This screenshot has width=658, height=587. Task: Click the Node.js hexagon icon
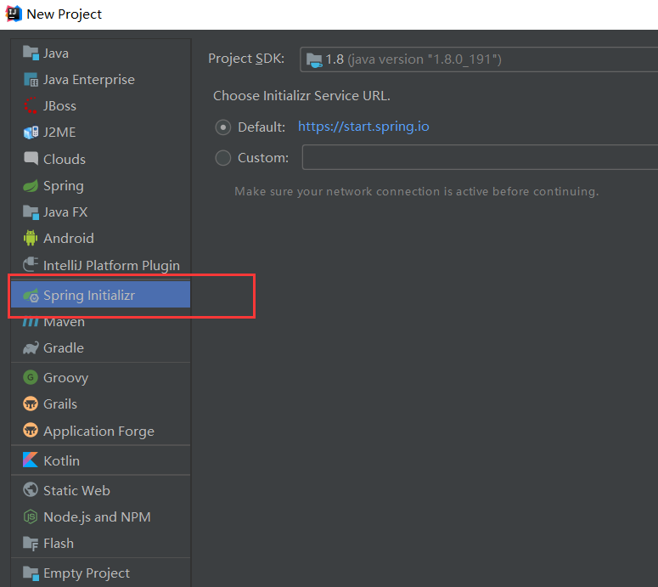31,516
